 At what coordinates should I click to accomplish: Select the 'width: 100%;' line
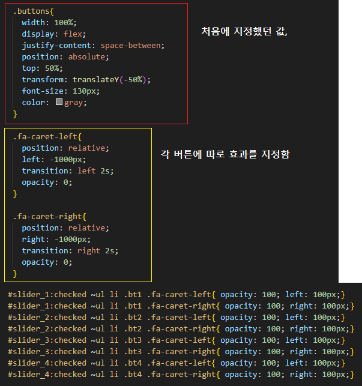tap(49, 23)
